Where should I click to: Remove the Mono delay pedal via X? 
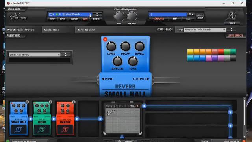click(50, 102)
